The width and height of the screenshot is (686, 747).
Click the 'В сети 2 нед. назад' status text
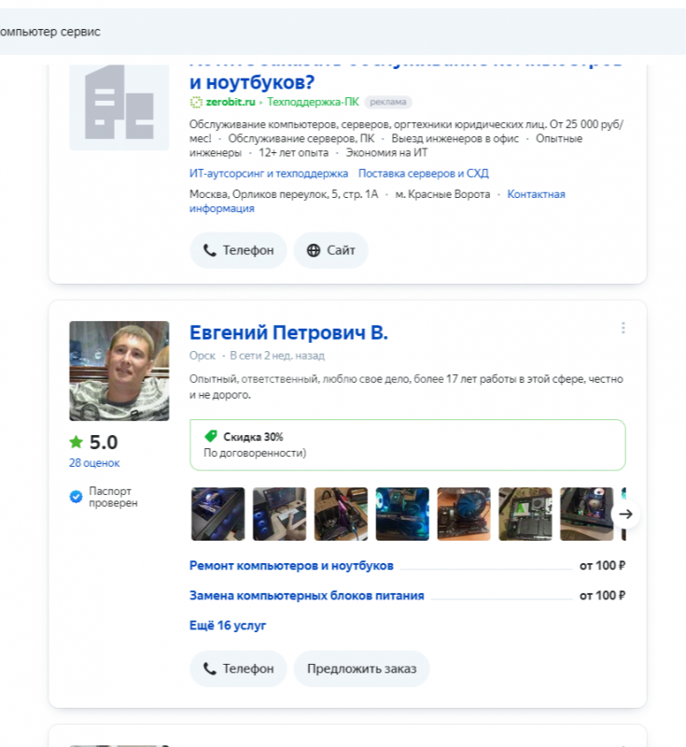coord(277,356)
